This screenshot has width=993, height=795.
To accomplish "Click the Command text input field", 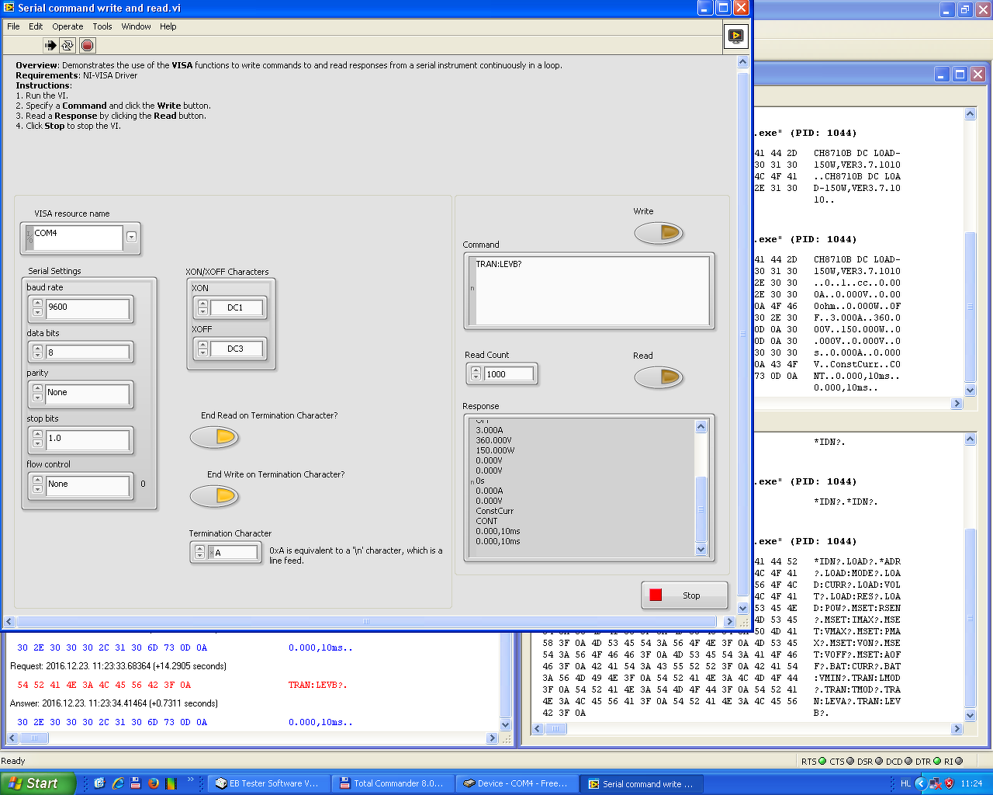I will (592, 290).
